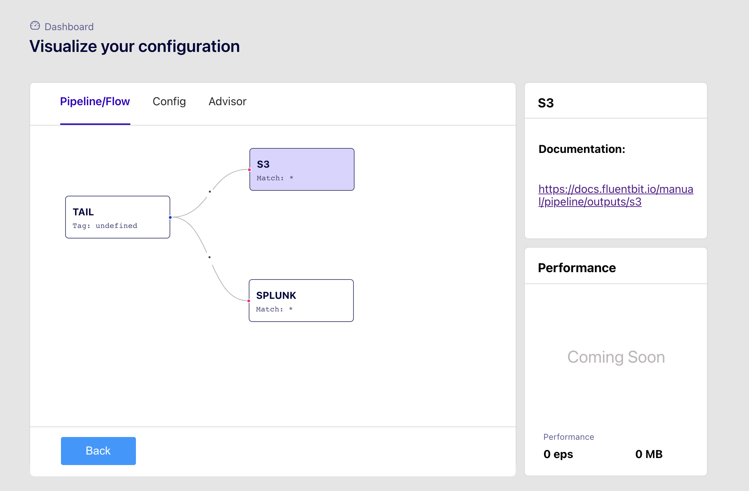Click the 0 MB performance value

pos(649,454)
